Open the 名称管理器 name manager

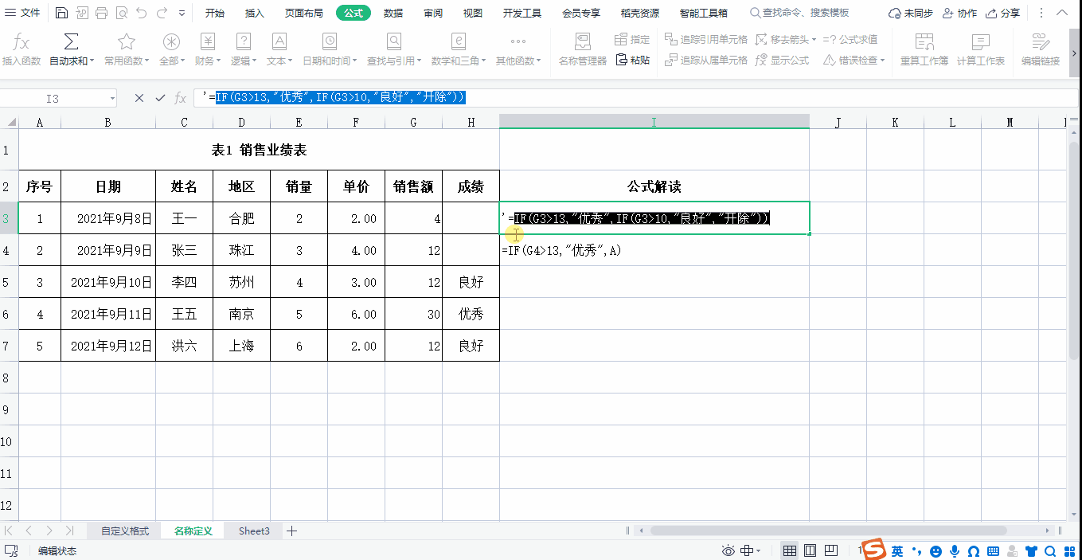tap(582, 49)
